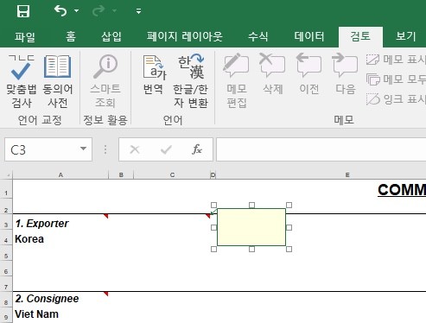Go to 이전 previous comment
This screenshot has height=323, width=426.
(308, 74)
